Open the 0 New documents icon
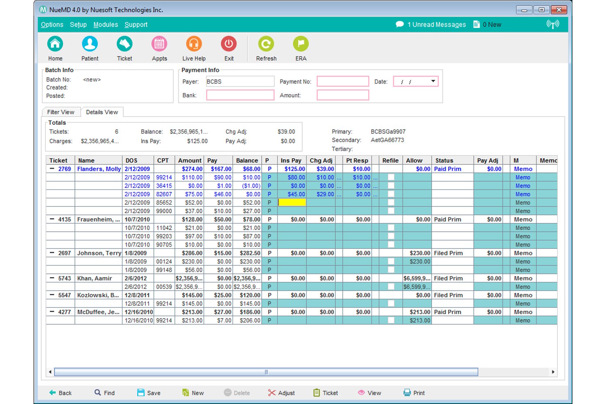This screenshot has height=404, width=606. coord(477,24)
